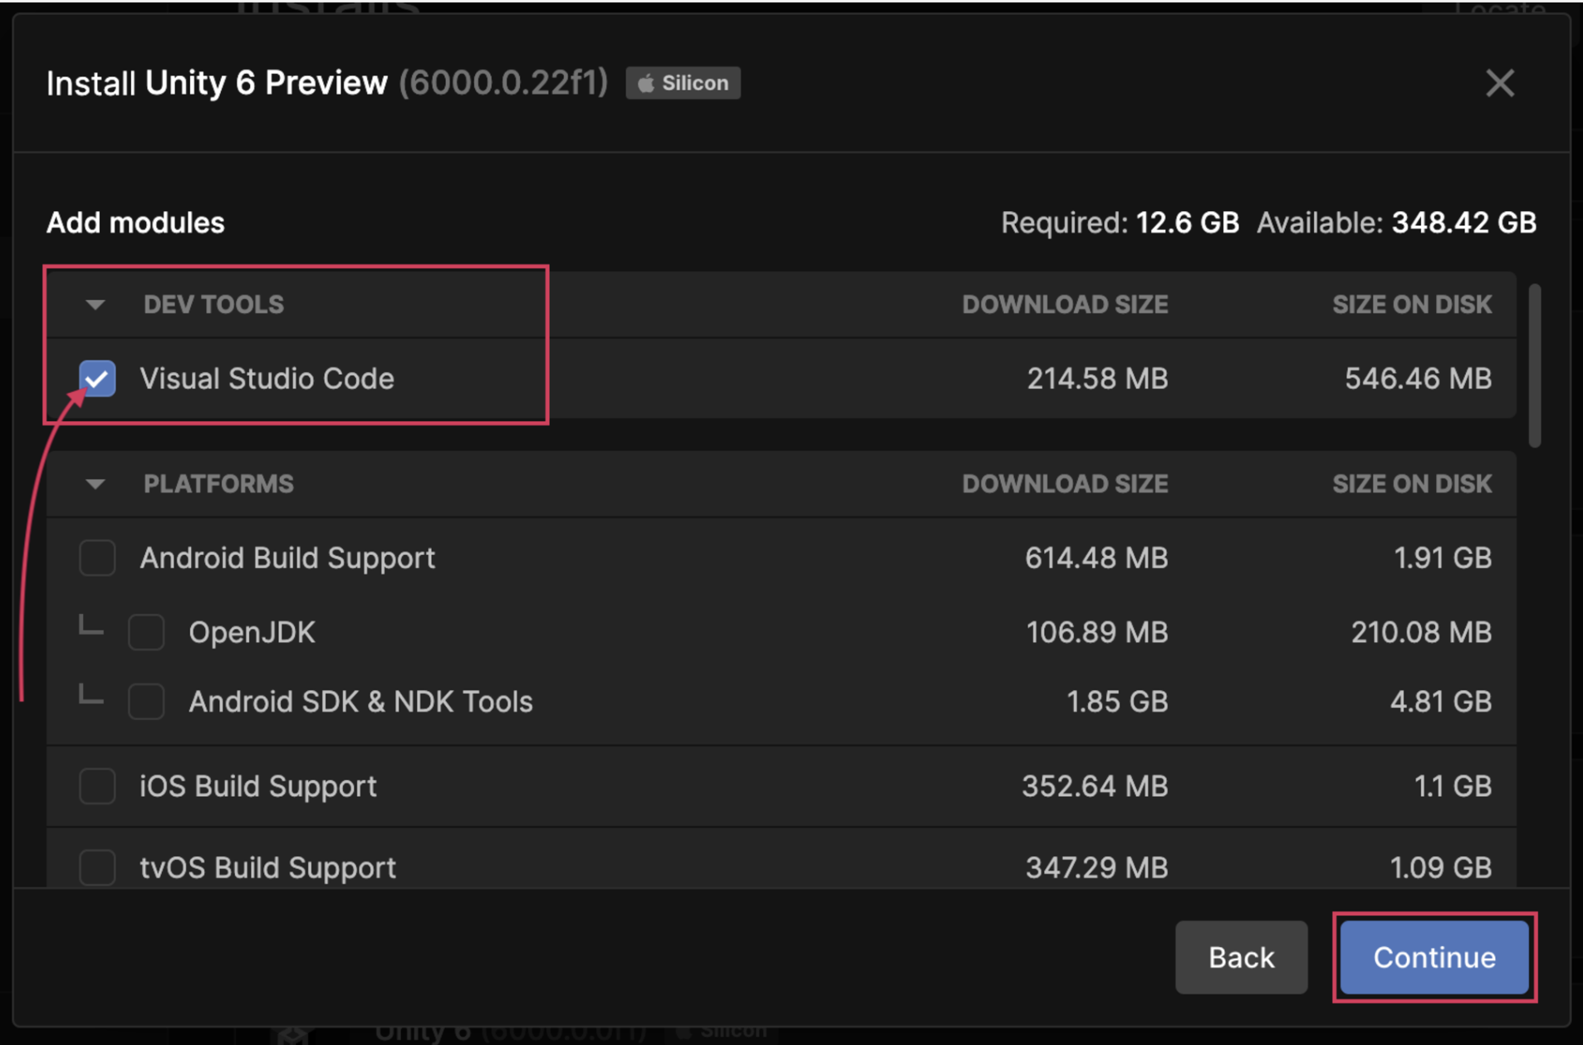
Task: Select the tvOS Build Support checkbox
Action: click(x=97, y=867)
